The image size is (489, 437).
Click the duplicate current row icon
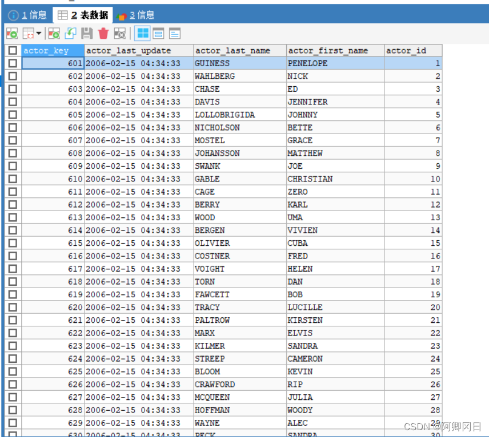(x=70, y=34)
